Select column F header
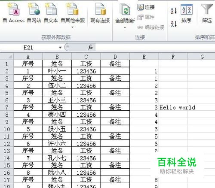 [x=173, y=57]
